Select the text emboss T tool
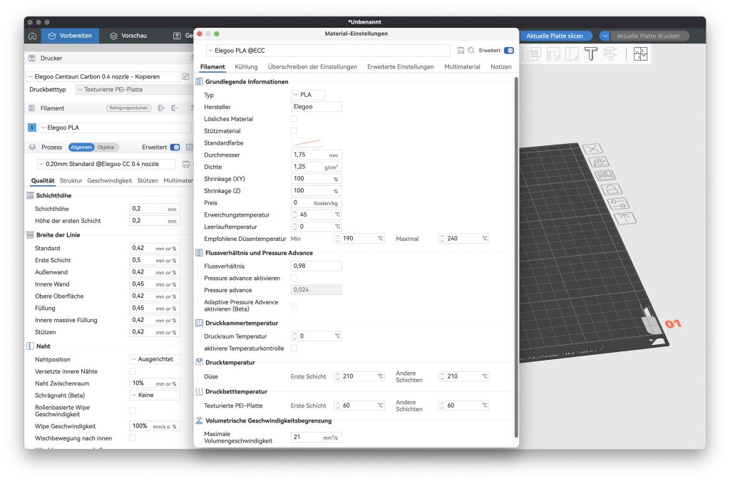Screen dimensions: 730x481 590,54
